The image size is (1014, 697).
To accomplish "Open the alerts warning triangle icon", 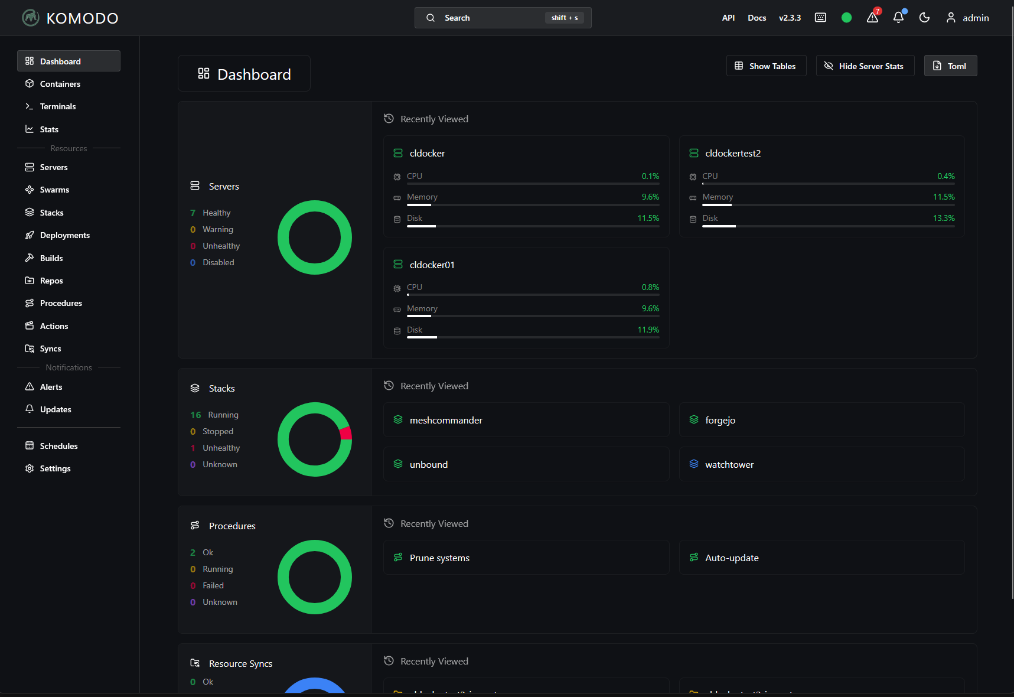I will (872, 18).
